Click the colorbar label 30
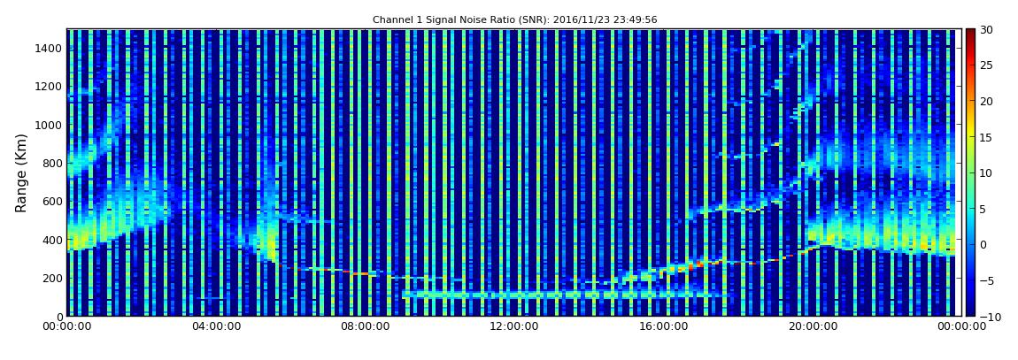 [986, 30]
